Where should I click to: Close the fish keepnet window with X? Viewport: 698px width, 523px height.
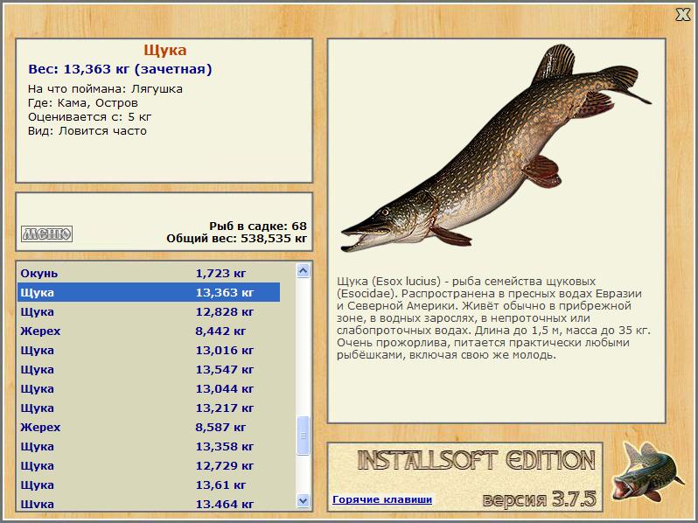tap(683, 14)
